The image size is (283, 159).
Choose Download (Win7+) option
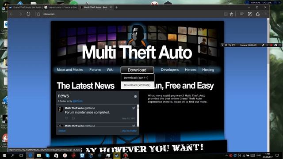point(138,78)
